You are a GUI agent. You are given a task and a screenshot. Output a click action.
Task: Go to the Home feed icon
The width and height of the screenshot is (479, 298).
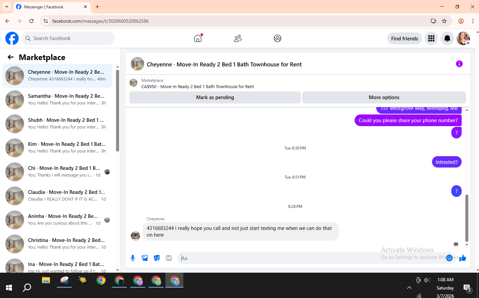[198, 38]
